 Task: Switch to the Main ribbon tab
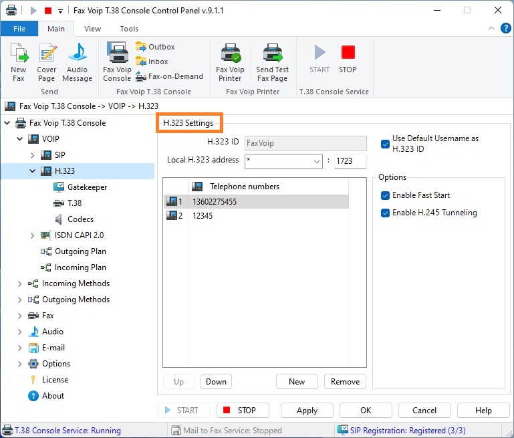coord(56,29)
